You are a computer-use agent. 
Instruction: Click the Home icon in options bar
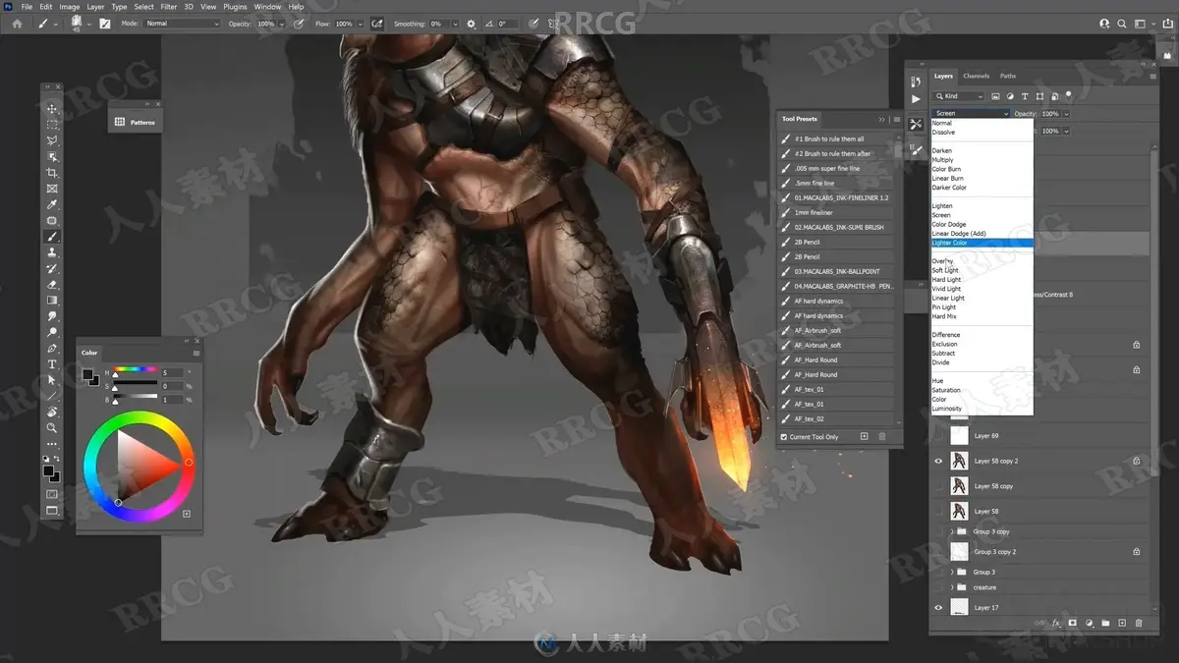pos(17,24)
